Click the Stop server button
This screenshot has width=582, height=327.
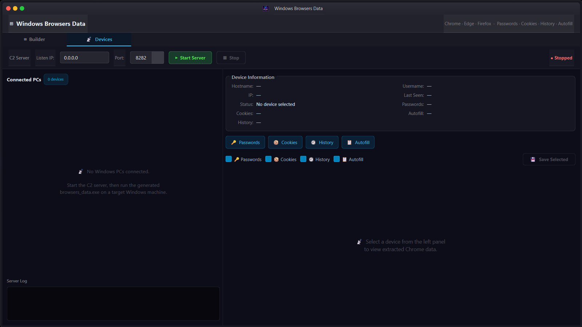231,57
